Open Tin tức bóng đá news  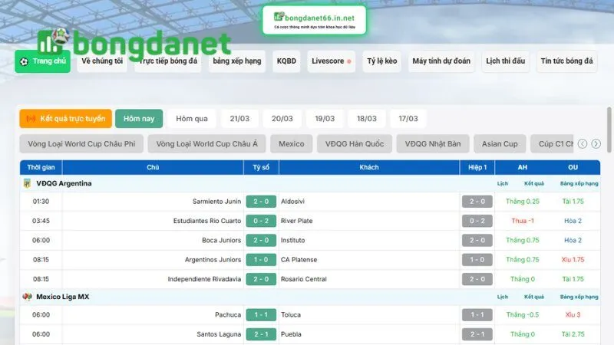click(566, 61)
